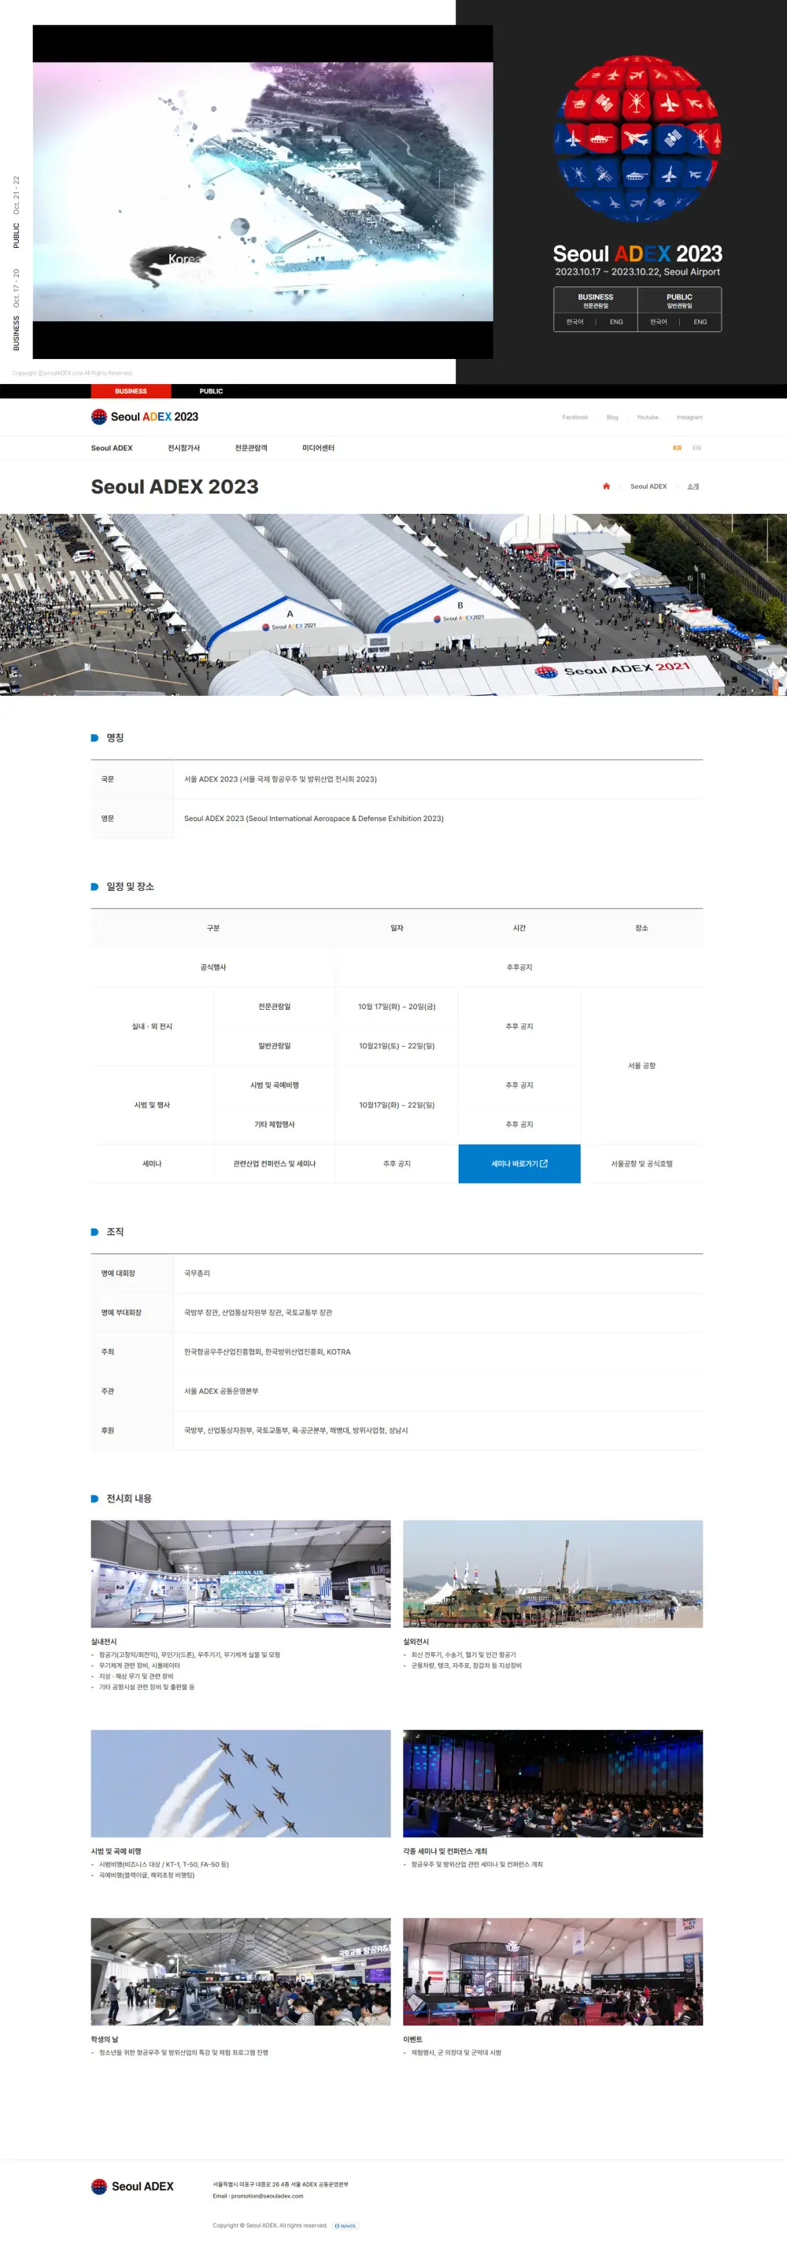Image resolution: width=787 pixels, height=2248 pixels.
Task: Click the promotion@seouladex.com email address
Action: (x=267, y=2195)
